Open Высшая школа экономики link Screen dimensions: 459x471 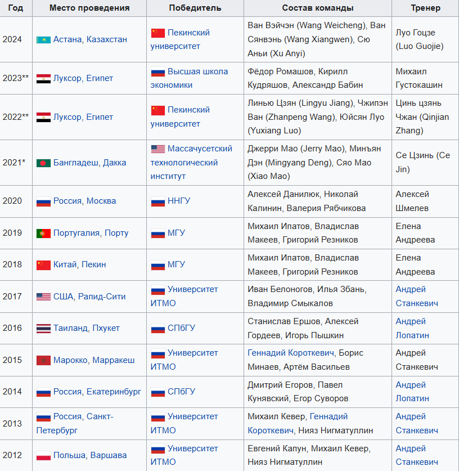[x=189, y=78]
